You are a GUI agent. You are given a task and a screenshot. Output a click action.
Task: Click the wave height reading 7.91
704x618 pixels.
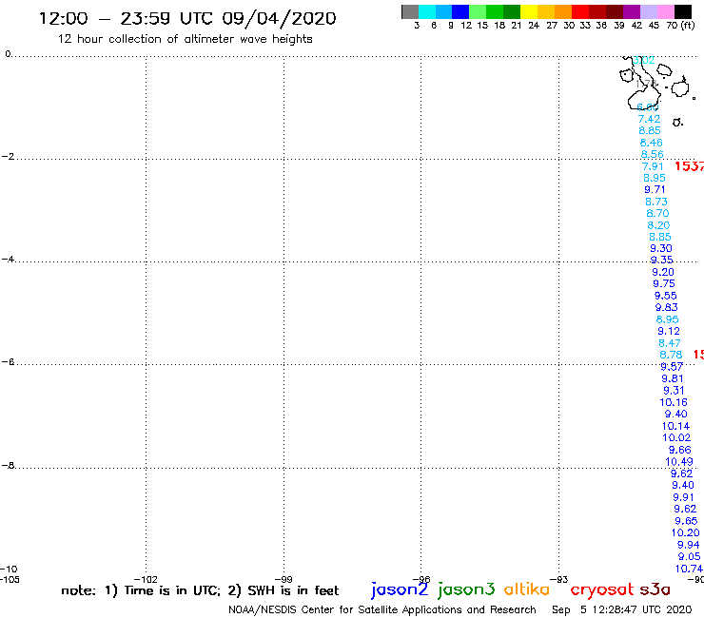[653, 166]
